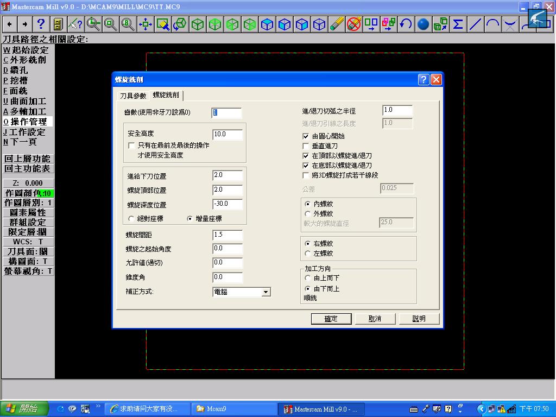The image size is (556, 417).
Task: Toggle 只有在最前及最後的操作才使用安全高度 checkbox
Action: tap(131, 146)
